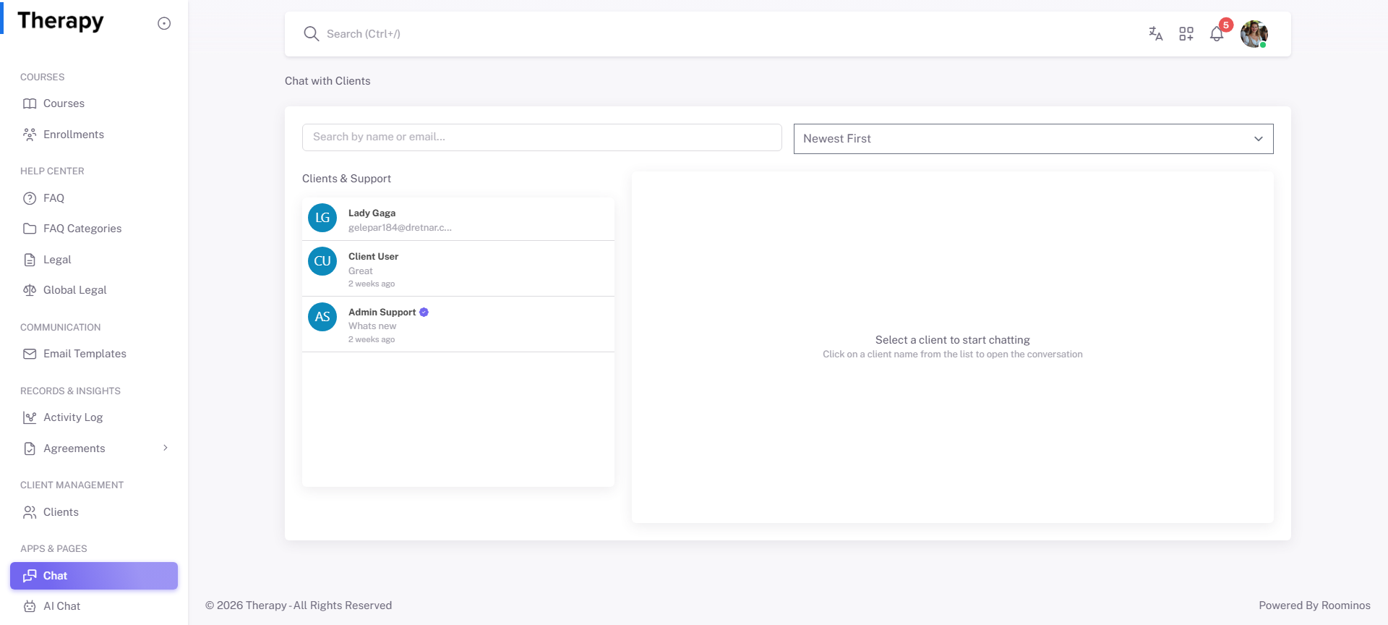Open the Global Legal page
1388x625 pixels.
point(94,290)
